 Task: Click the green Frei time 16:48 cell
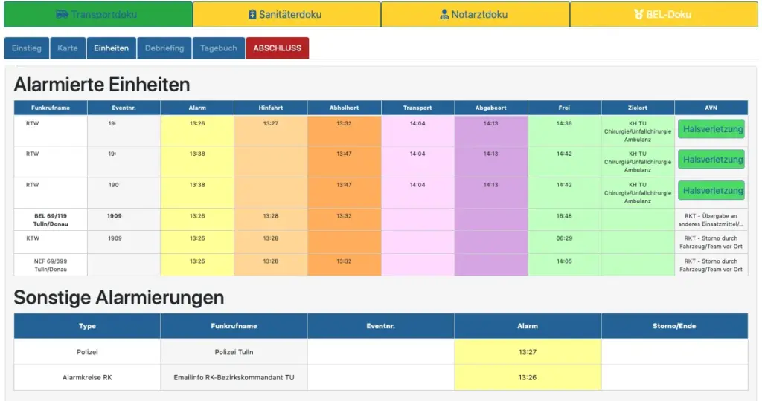point(564,216)
